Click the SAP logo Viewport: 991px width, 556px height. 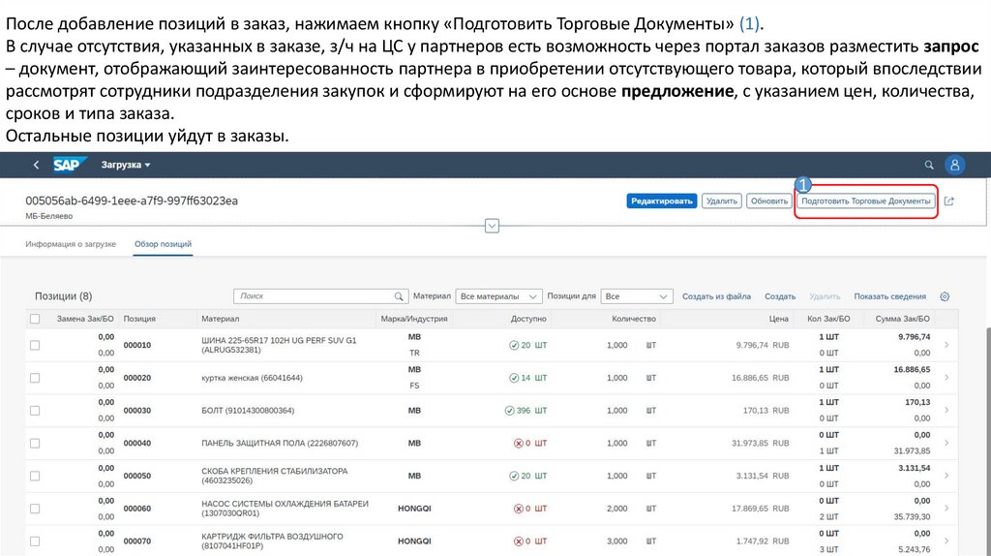68,165
